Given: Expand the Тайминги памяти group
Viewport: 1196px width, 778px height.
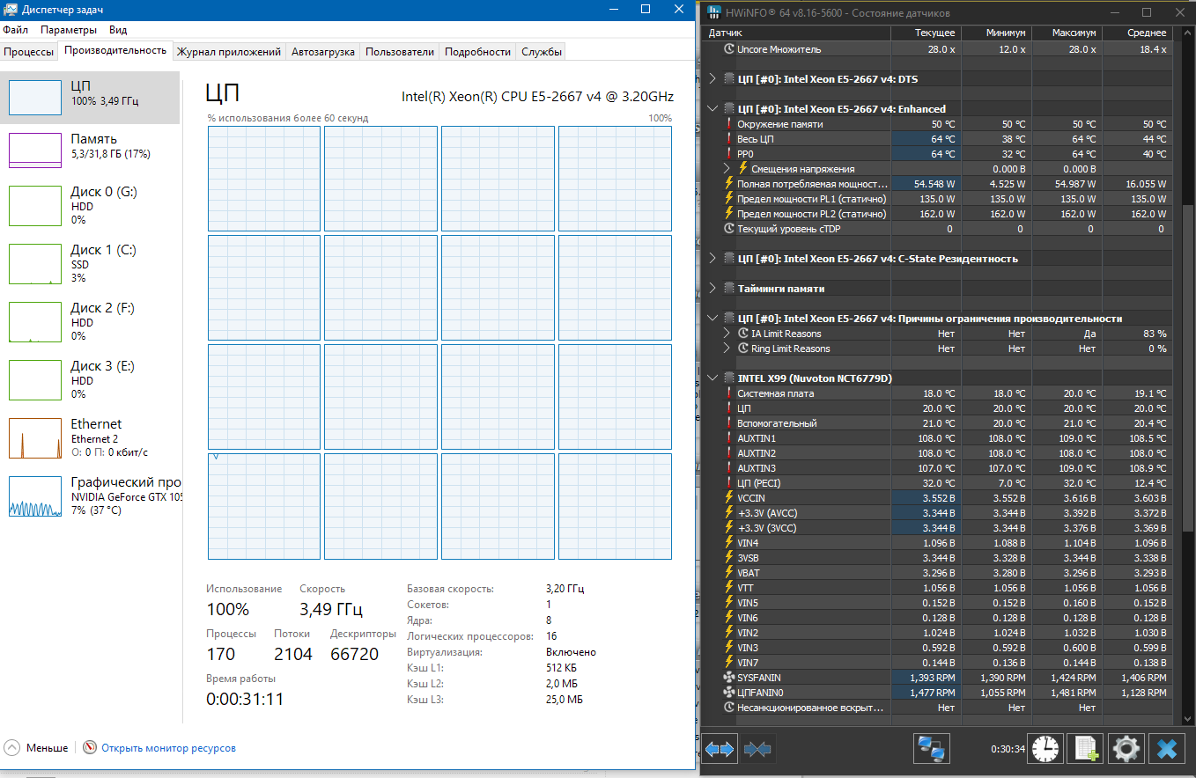Looking at the screenshot, I should [712, 289].
